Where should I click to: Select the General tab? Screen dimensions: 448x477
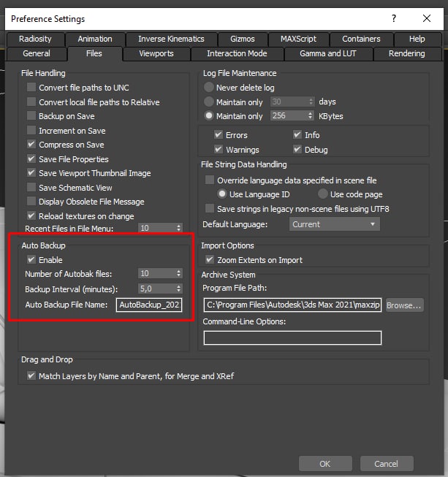pyautogui.click(x=37, y=53)
